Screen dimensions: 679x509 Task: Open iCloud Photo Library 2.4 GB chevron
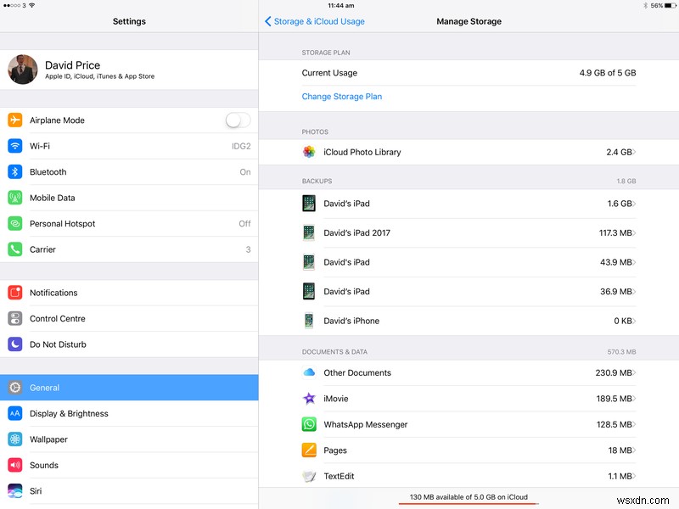click(634, 152)
